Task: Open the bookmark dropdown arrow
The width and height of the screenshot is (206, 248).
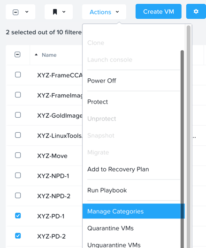Action: tap(64, 12)
